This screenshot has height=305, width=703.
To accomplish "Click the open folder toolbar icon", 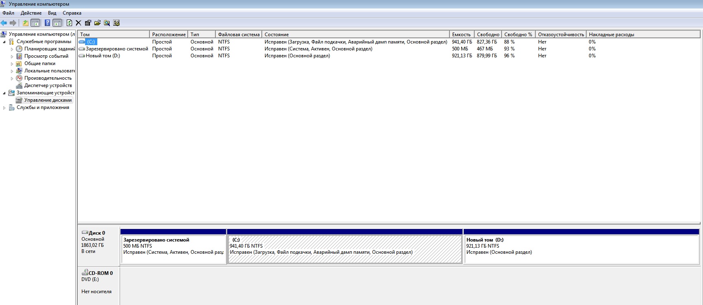I will point(97,23).
